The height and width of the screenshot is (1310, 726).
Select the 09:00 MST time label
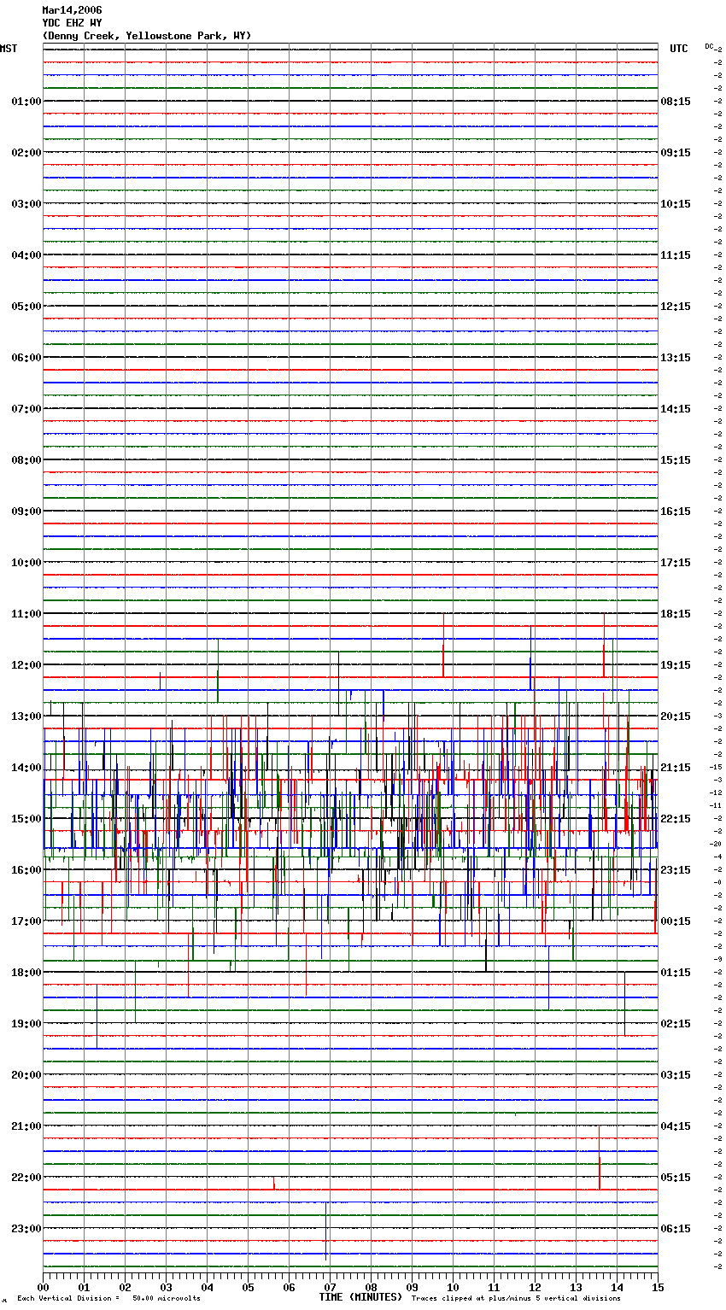tap(26, 512)
